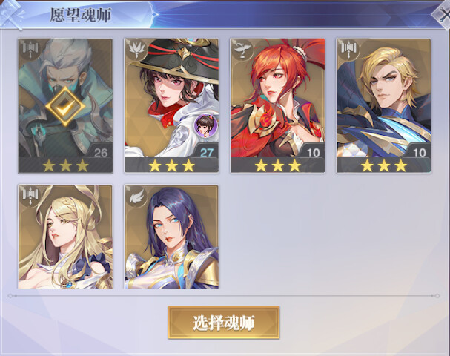Viewport: 450px width, 356px height.
Task: Select the purple-haired armored woman card
Action: pyautogui.click(x=171, y=237)
